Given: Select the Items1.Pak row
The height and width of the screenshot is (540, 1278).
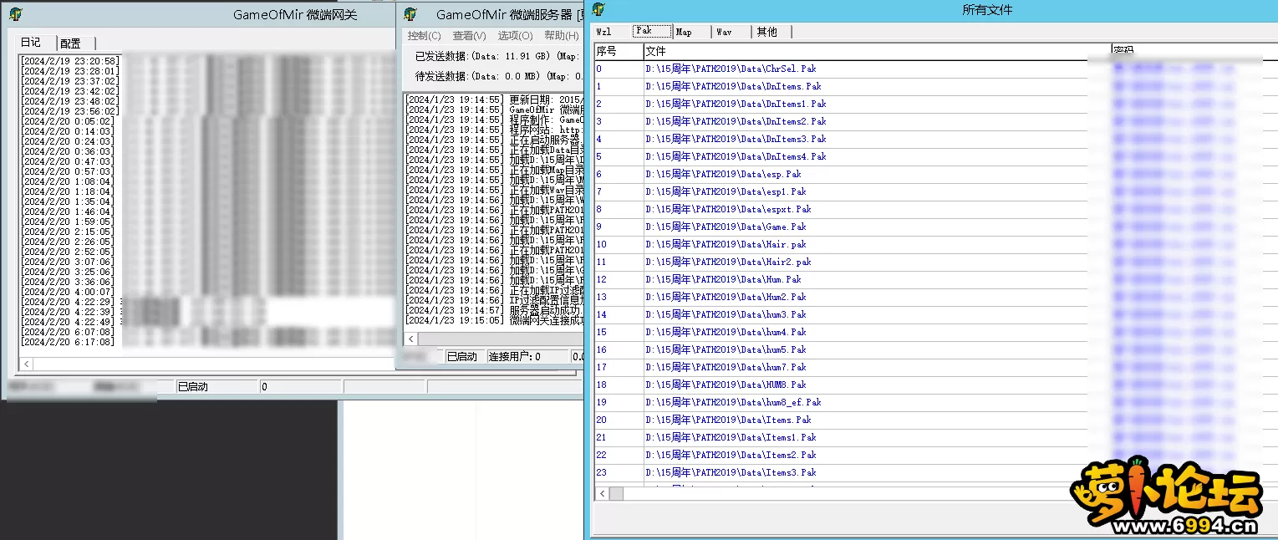Looking at the screenshot, I should pos(935,437).
